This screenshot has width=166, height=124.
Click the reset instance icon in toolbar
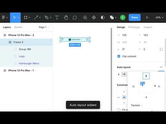point(85,18)
